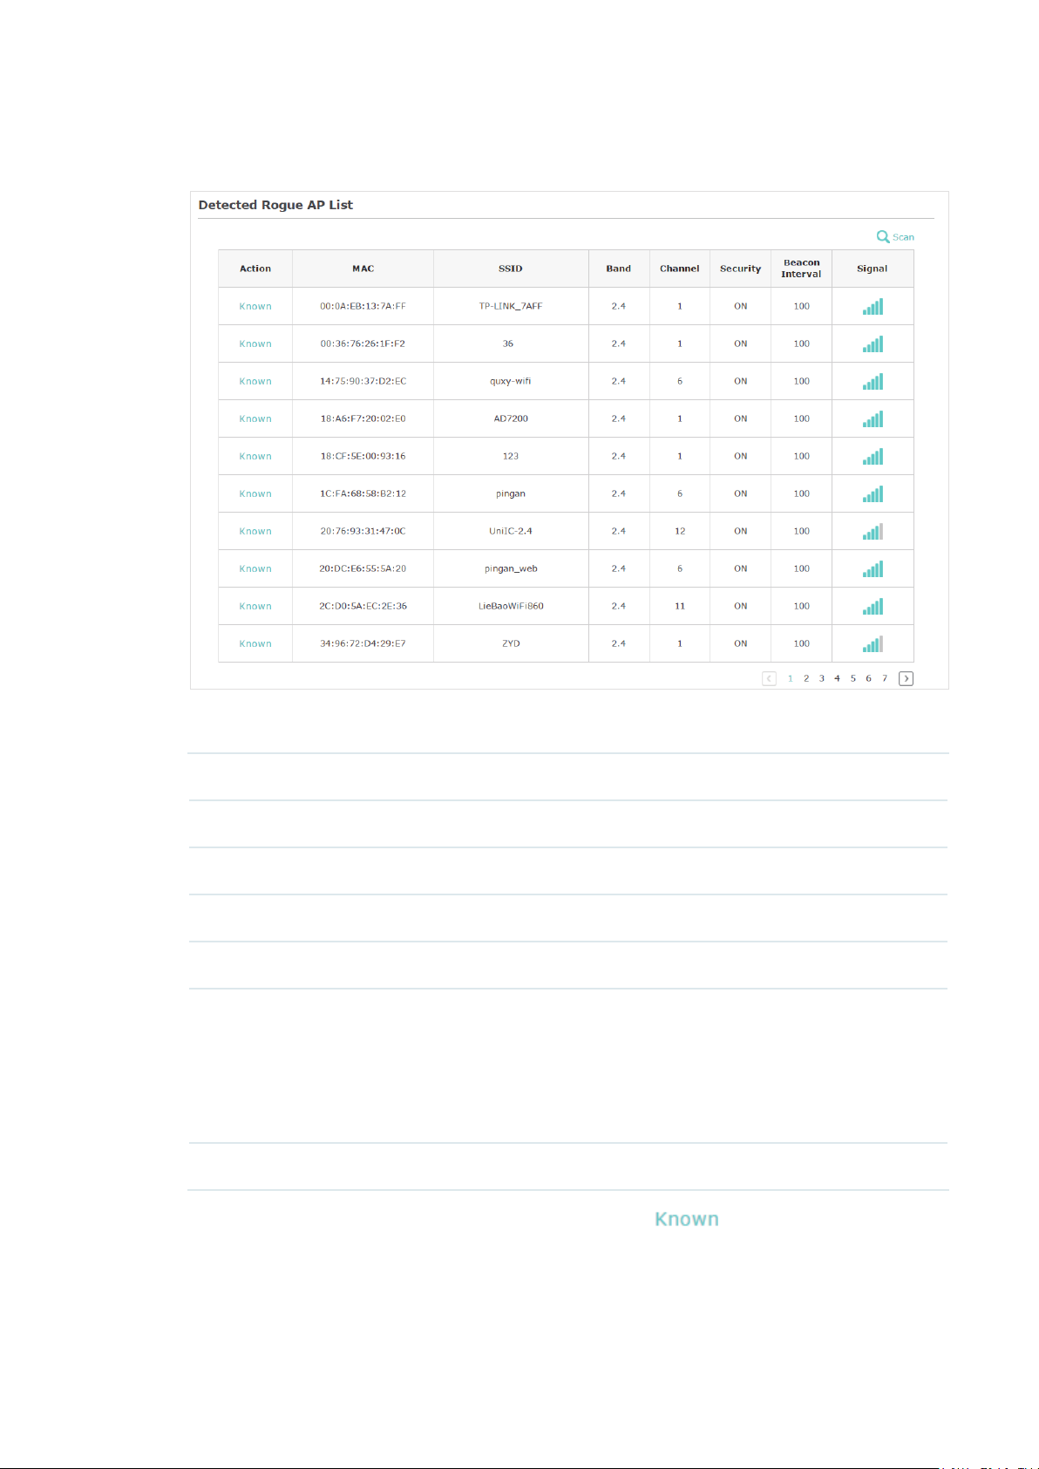Mark SSID 36 row as Known
The width and height of the screenshot is (1039, 1469).
[255, 343]
